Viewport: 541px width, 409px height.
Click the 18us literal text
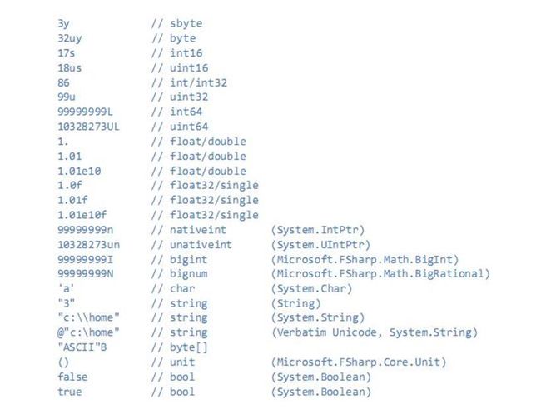coord(70,68)
